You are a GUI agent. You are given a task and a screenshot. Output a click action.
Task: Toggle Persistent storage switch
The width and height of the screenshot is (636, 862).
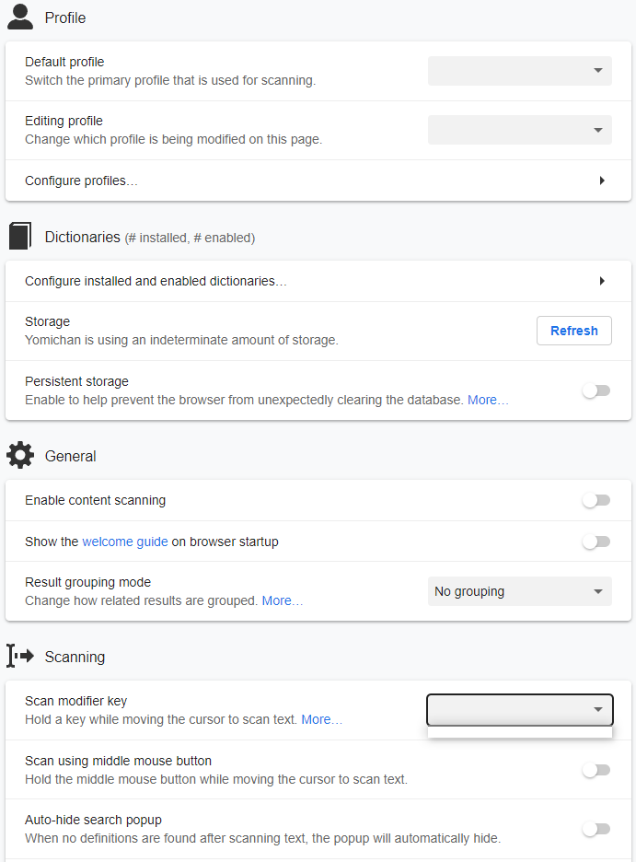[x=596, y=390]
